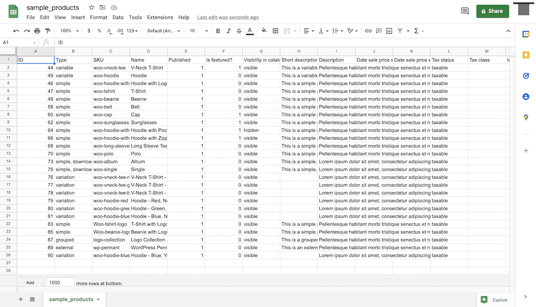Expand the font family dropdown
The width and height of the screenshot is (536, 307).
[x=163, y=31]
